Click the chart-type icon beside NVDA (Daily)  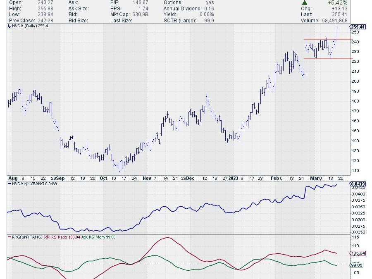pos(10,26)
